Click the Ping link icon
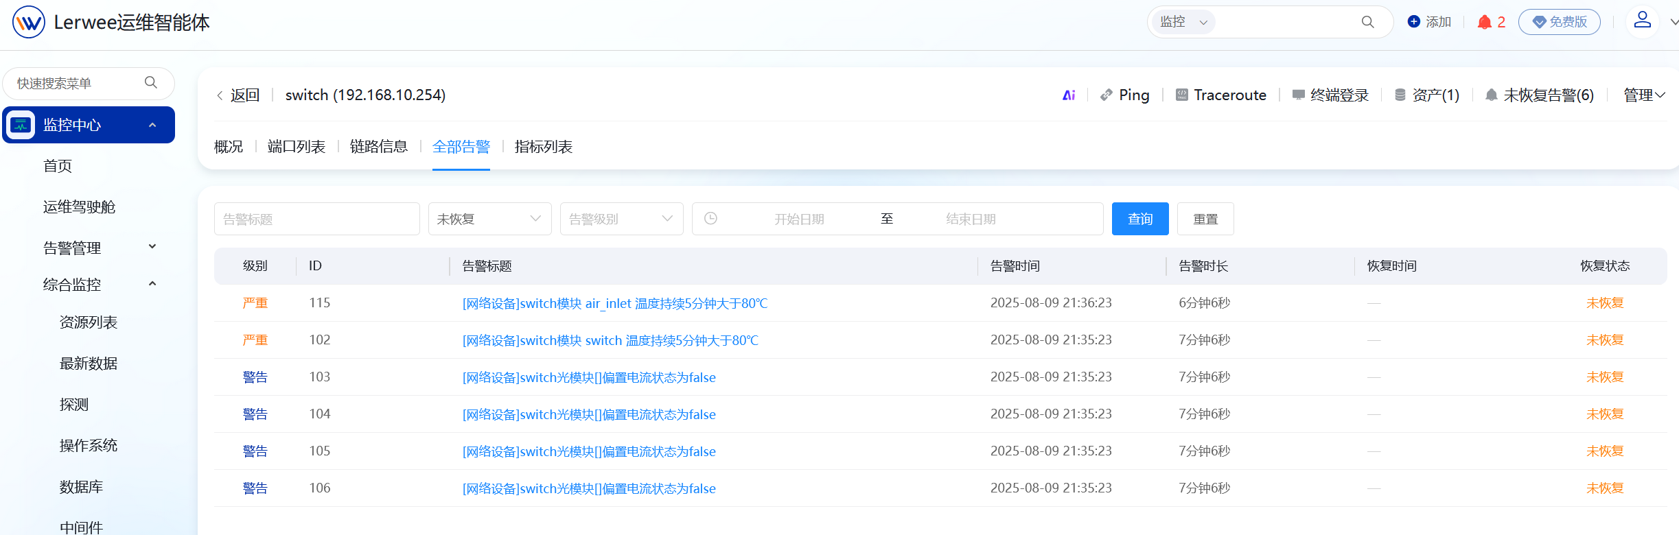 point(1106,95)
